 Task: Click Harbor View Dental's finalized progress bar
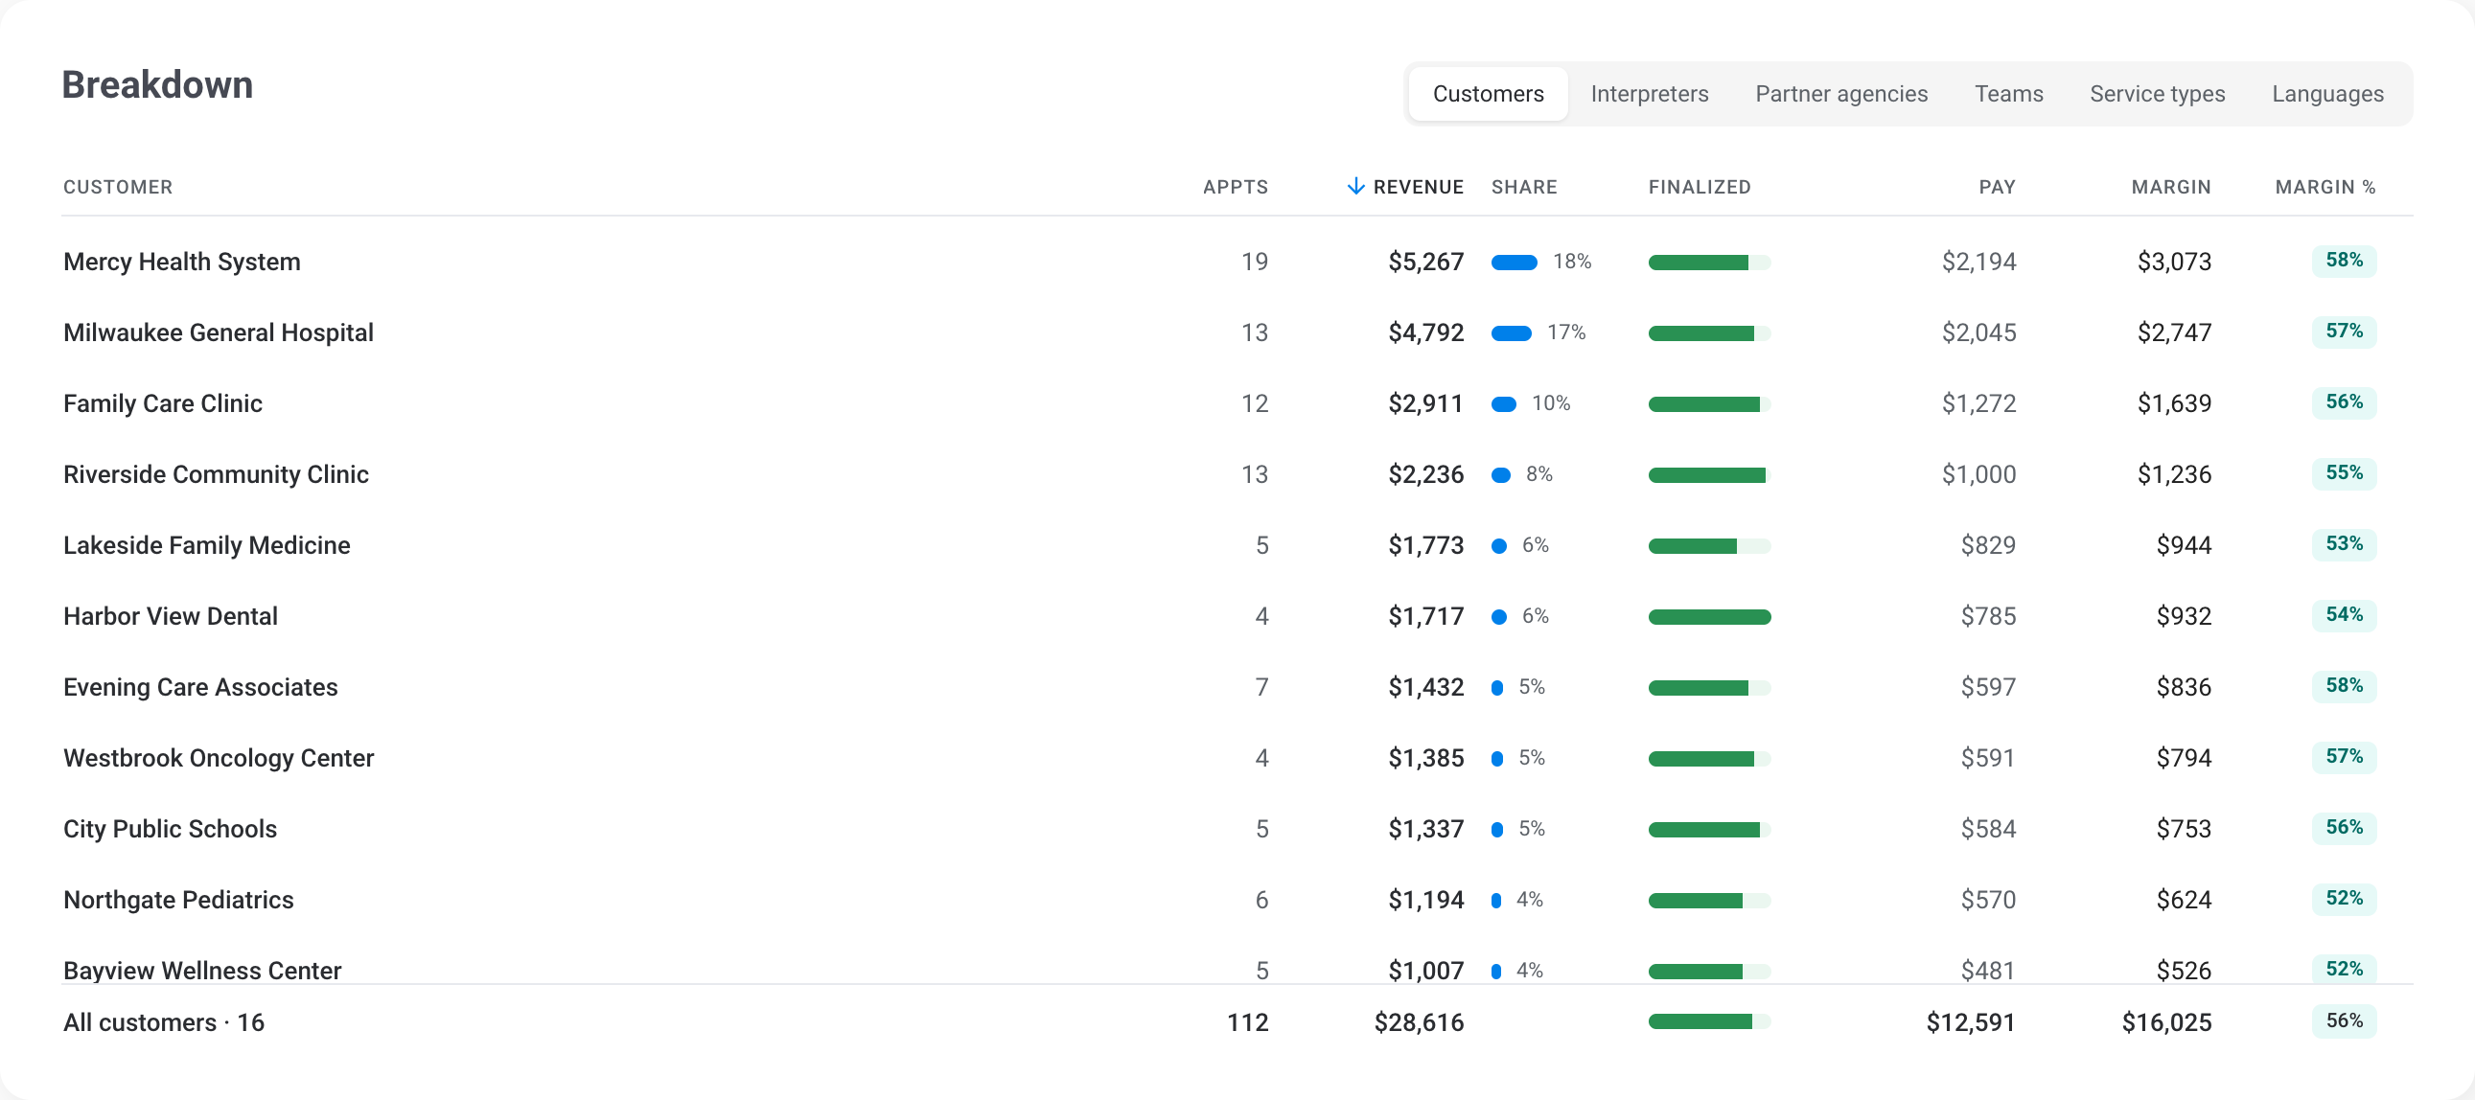coord(1709,617)
